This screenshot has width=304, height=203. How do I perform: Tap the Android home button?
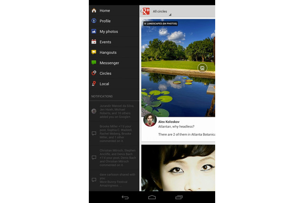tap(152, 197)
